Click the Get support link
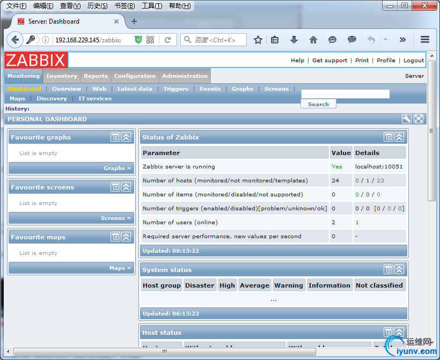 tap(329, 60)
